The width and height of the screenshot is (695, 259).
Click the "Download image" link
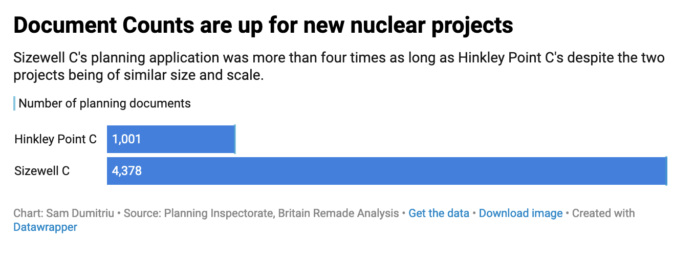[x=520, y=213]
